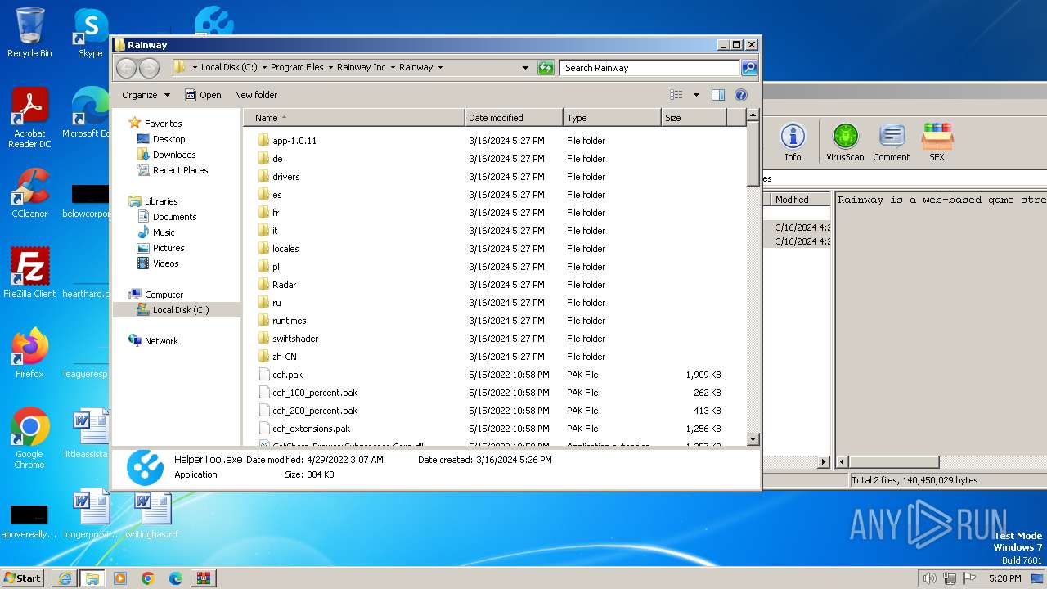Click the Forward navigation arrow in Explorer
Screen dimensions: 1047x589
pos(149,68)
